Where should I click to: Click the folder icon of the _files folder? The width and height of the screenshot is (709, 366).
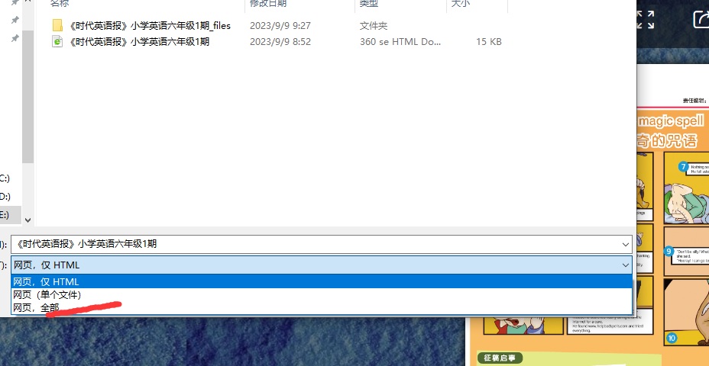(x=57, y=26)
